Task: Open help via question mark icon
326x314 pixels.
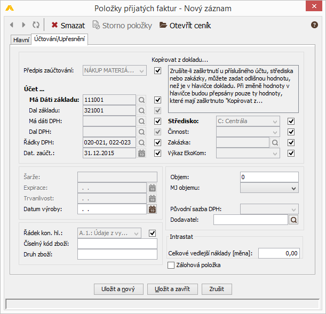Action: click(x=314, y=25)
